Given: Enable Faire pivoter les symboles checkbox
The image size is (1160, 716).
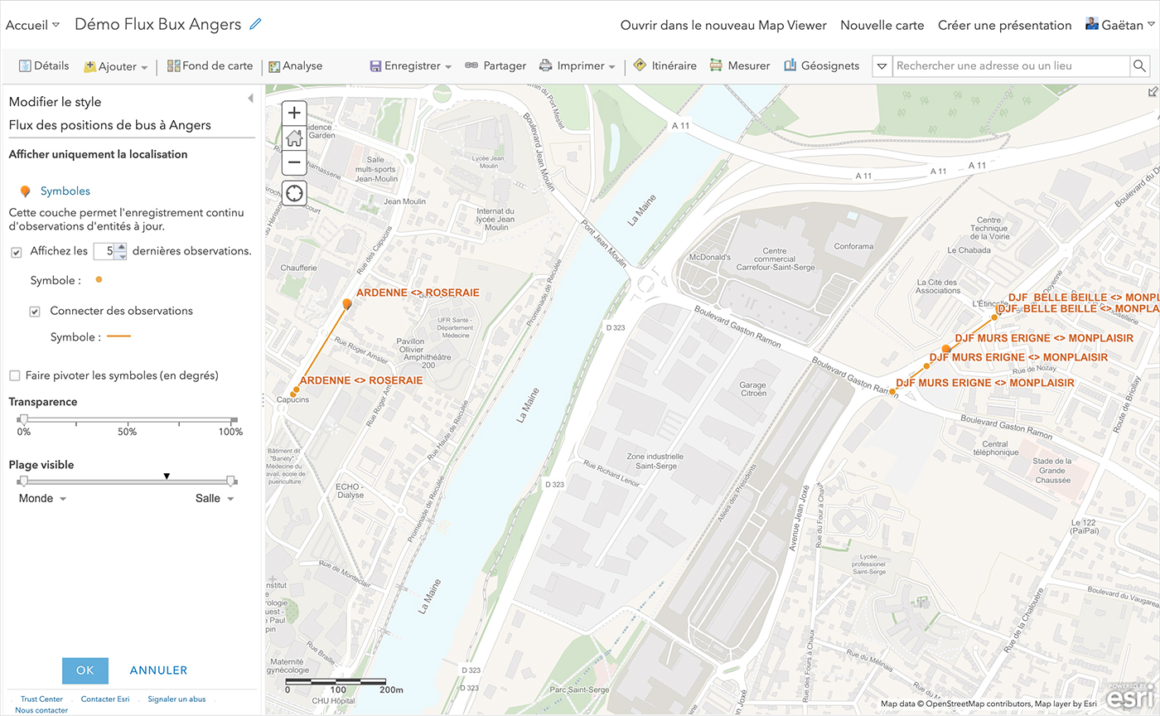Looking at the screenshot, I should point(15,376).
